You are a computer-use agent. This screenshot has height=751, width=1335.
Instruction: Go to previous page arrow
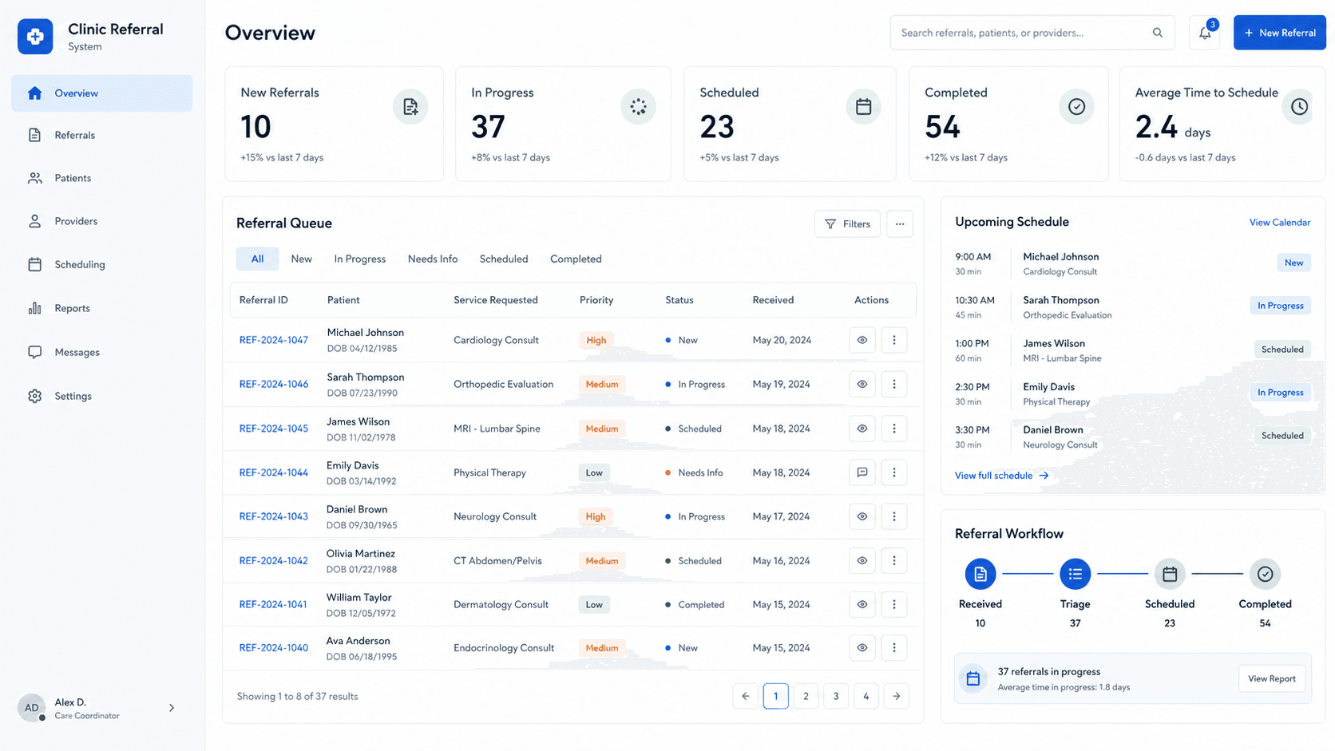tap(745, 696)
